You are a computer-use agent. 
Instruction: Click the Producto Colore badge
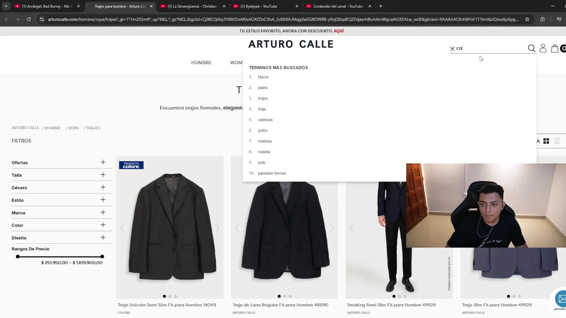coord(131,165)
